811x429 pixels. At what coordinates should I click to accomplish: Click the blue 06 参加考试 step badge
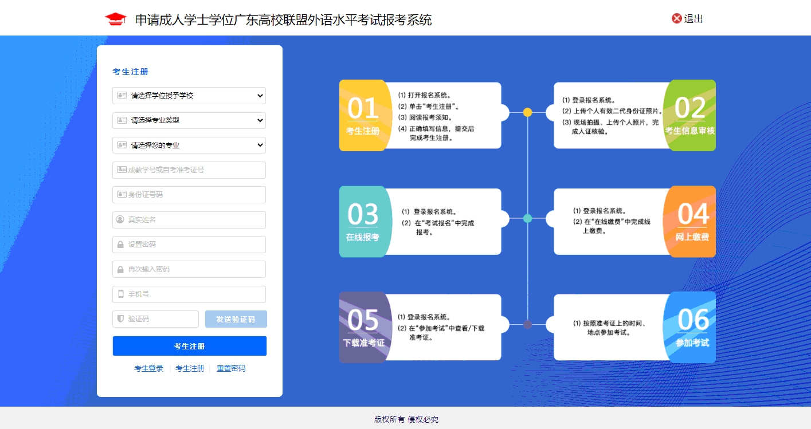pyautogui.click(x=690, y=328)
